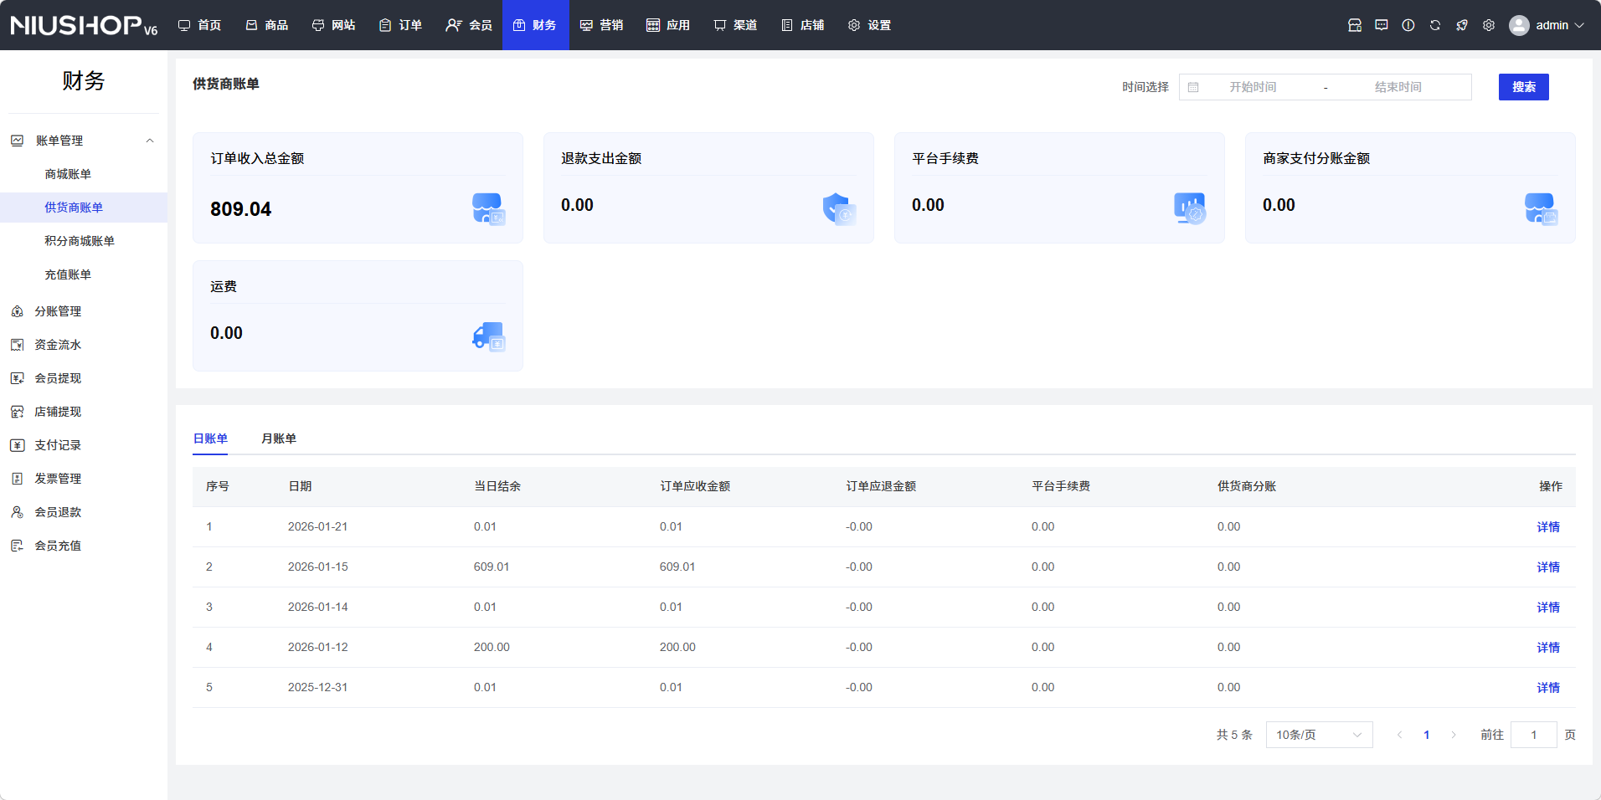
Task: Click the rocket icon in header
Action: coord(1462,25)
